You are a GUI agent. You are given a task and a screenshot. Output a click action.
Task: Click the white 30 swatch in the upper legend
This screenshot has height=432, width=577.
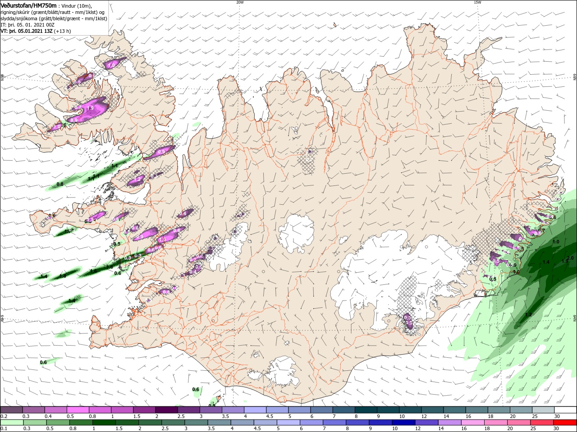tap(565, 410)
